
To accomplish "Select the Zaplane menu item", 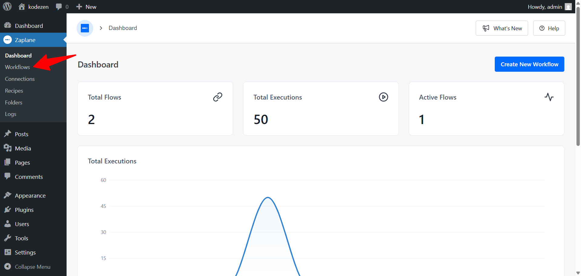I will coord(33,40).
